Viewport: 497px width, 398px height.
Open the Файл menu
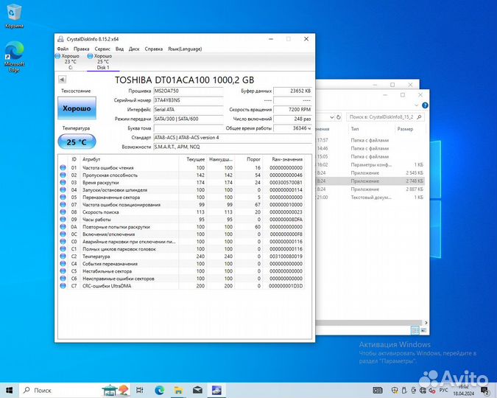pyautogui.click(x=63, y=49)
